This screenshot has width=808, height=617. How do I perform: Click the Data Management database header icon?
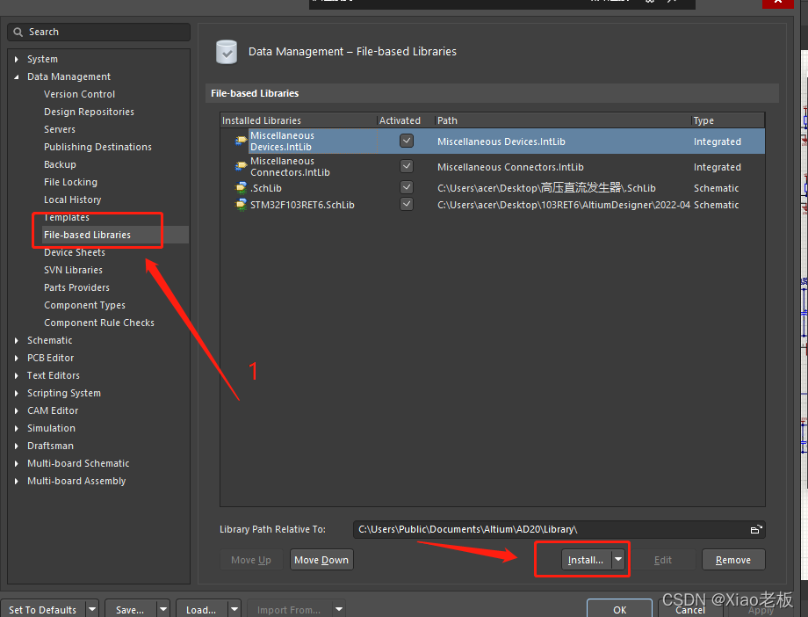227,52
